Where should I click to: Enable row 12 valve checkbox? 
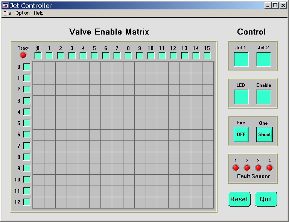(27, 202)
